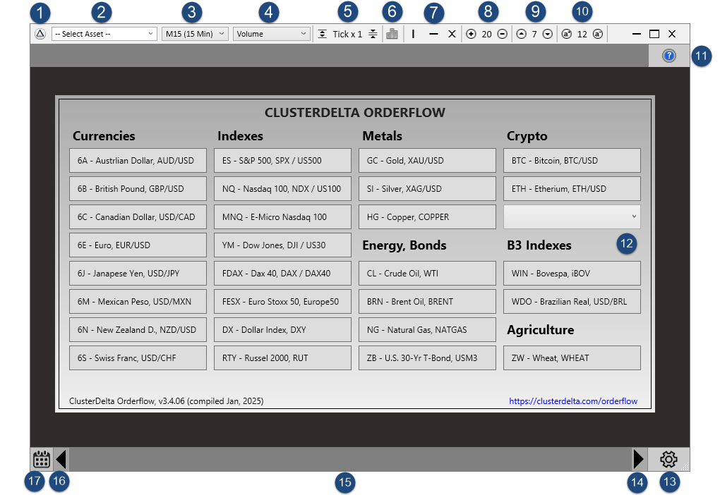This screenshot has width=720, height=495.
Task: Choose WDO - Brazilian Real, USD/BRL
Action: coord(572,301)
